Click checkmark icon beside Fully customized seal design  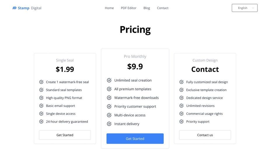[182, 82]
